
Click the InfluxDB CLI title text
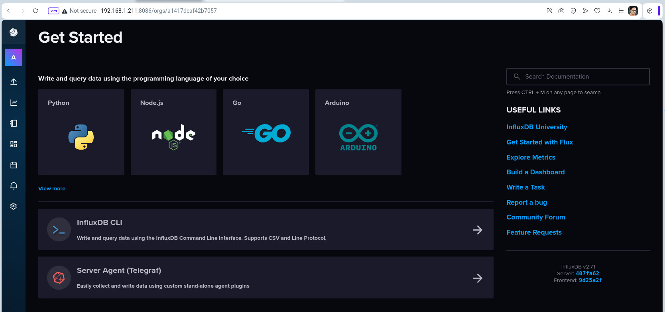click(100, 222)
